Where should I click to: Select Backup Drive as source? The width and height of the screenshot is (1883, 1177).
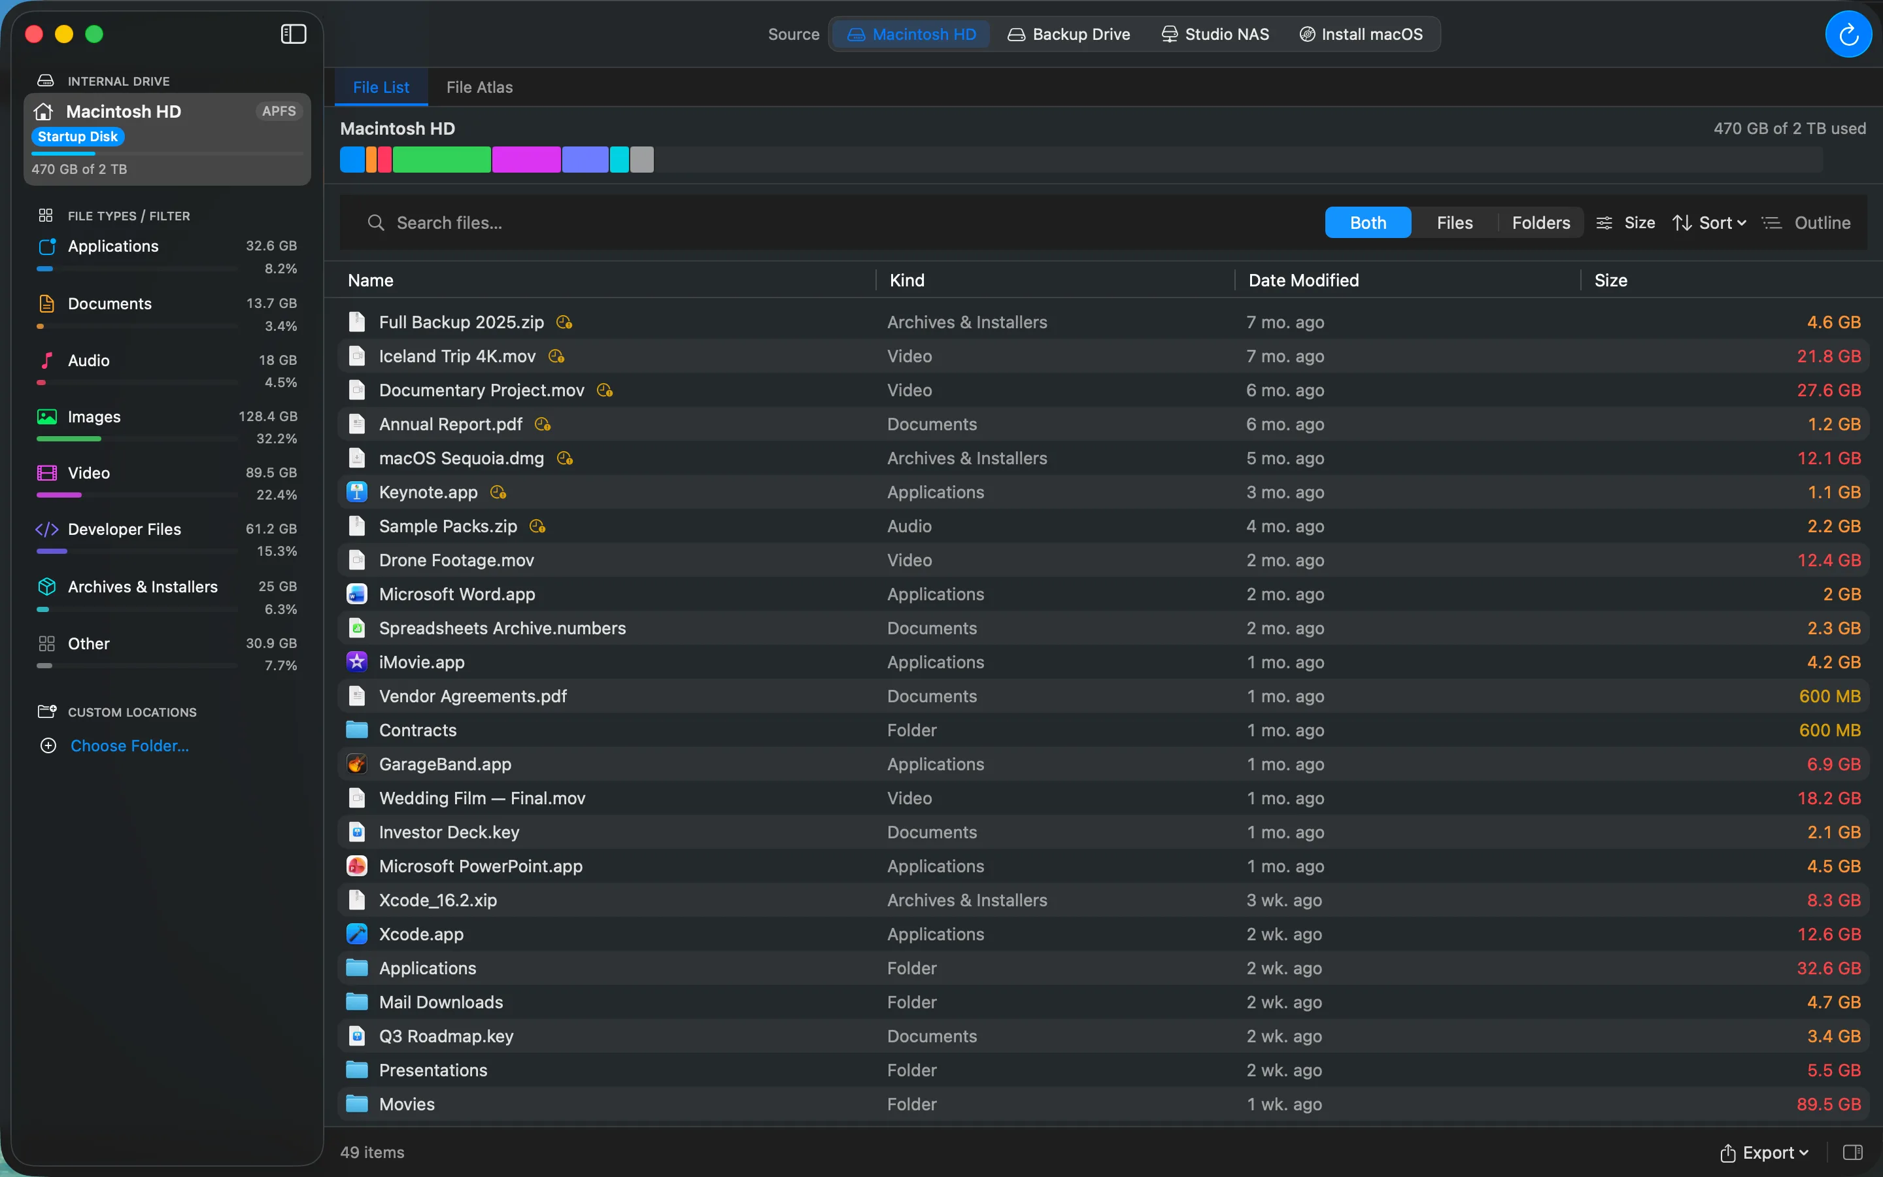point(1069,34)
